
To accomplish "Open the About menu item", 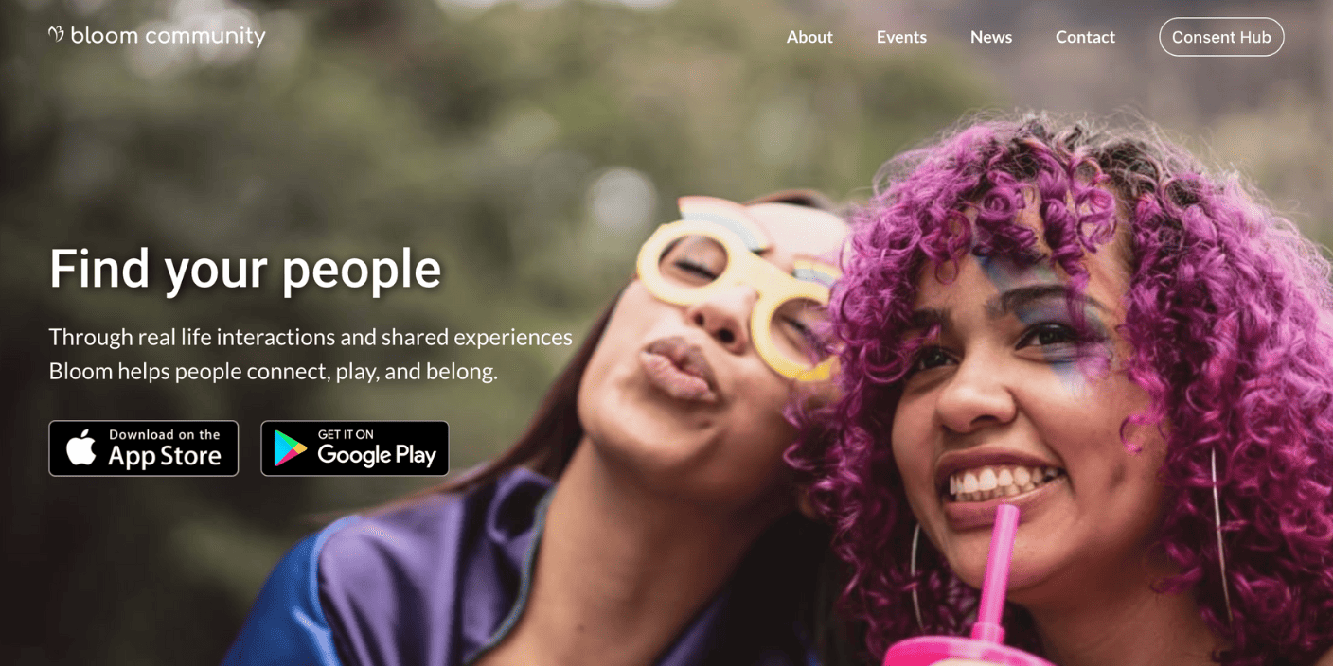I will [809, 37].
